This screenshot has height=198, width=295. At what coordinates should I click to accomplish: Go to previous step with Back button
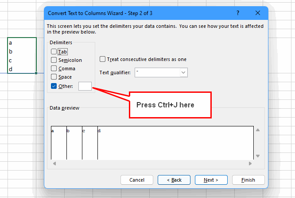click(x=174, y=180)
